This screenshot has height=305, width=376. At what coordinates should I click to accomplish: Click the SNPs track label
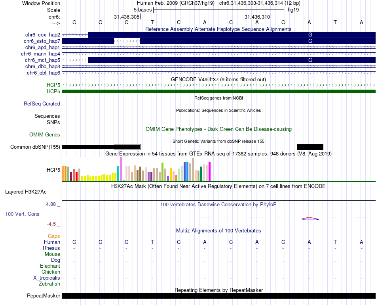(53, 122)
